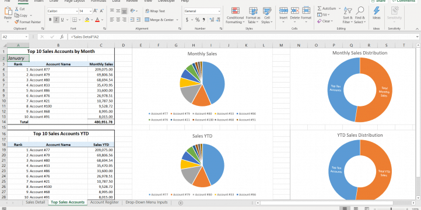The height and width of the screenshot is (210, 421).
Task: Click the Ideas lightning icon
Action: point(377,10)
